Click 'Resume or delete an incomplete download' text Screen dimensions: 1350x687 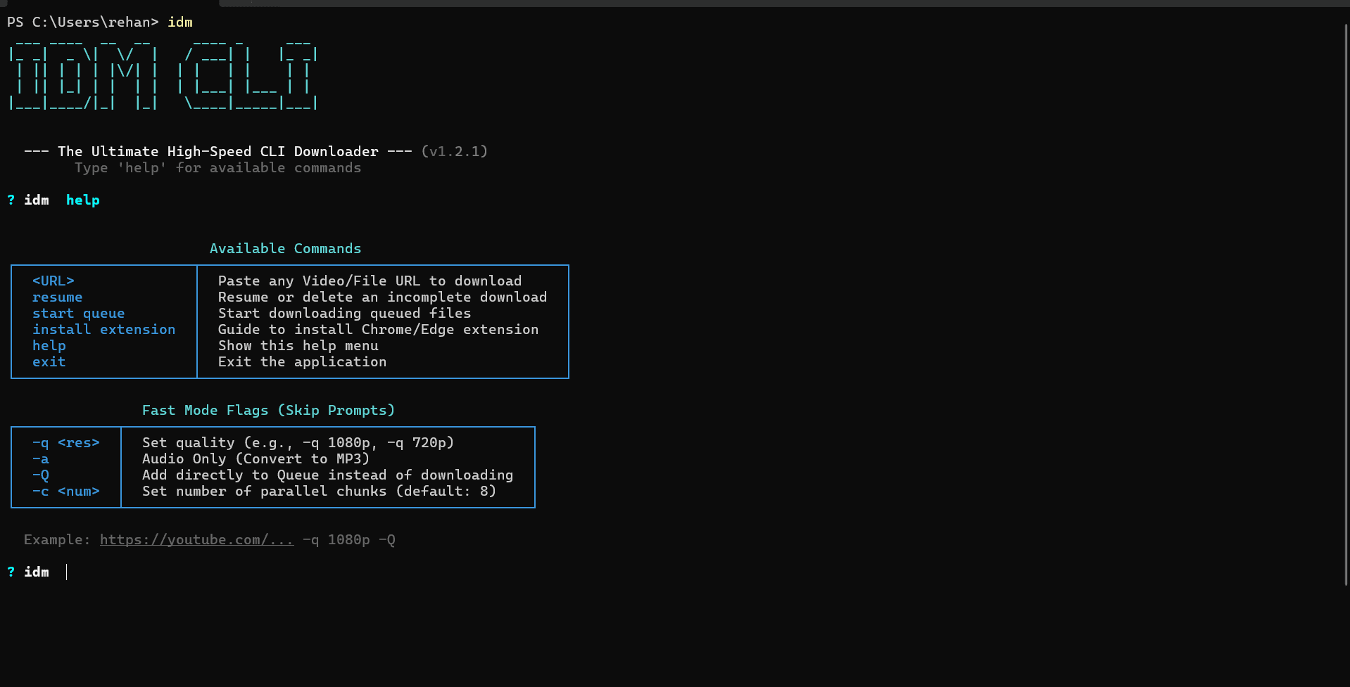click(x=382, y=297)
